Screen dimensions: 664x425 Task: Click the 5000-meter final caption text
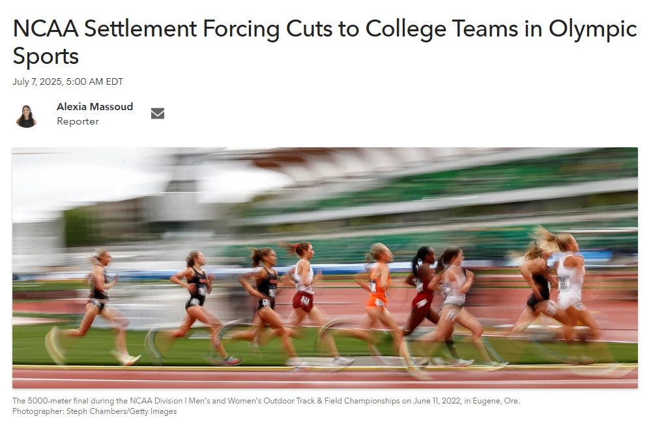(x=266, y=400)
